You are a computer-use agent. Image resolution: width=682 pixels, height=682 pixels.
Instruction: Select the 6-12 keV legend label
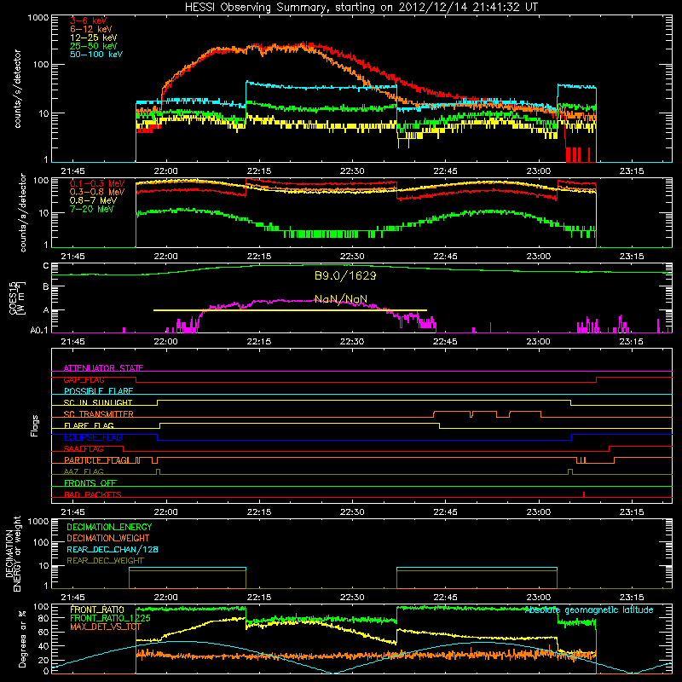pos(91,29)
